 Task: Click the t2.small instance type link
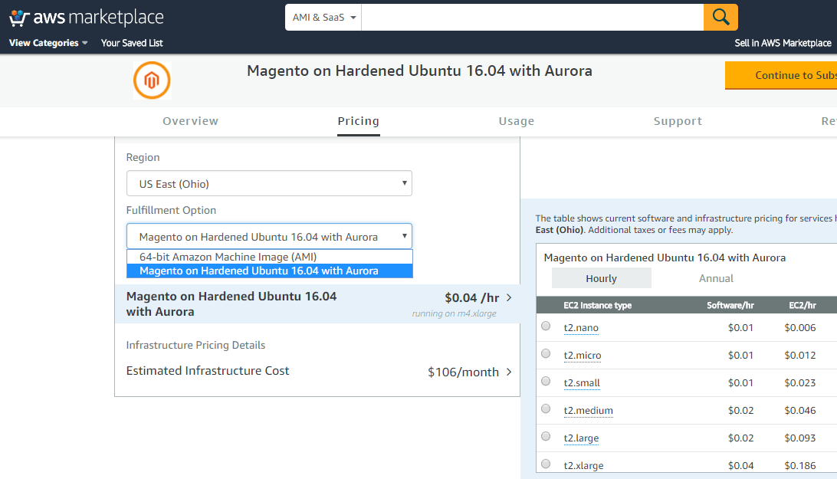[x=582, y=382]
